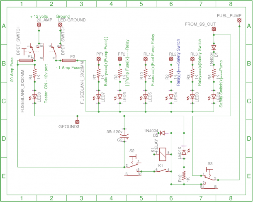Viewport: 253px width, 202px height.
Task: Select the '35uf 20v' capacitor value
Action: point(114,131)
